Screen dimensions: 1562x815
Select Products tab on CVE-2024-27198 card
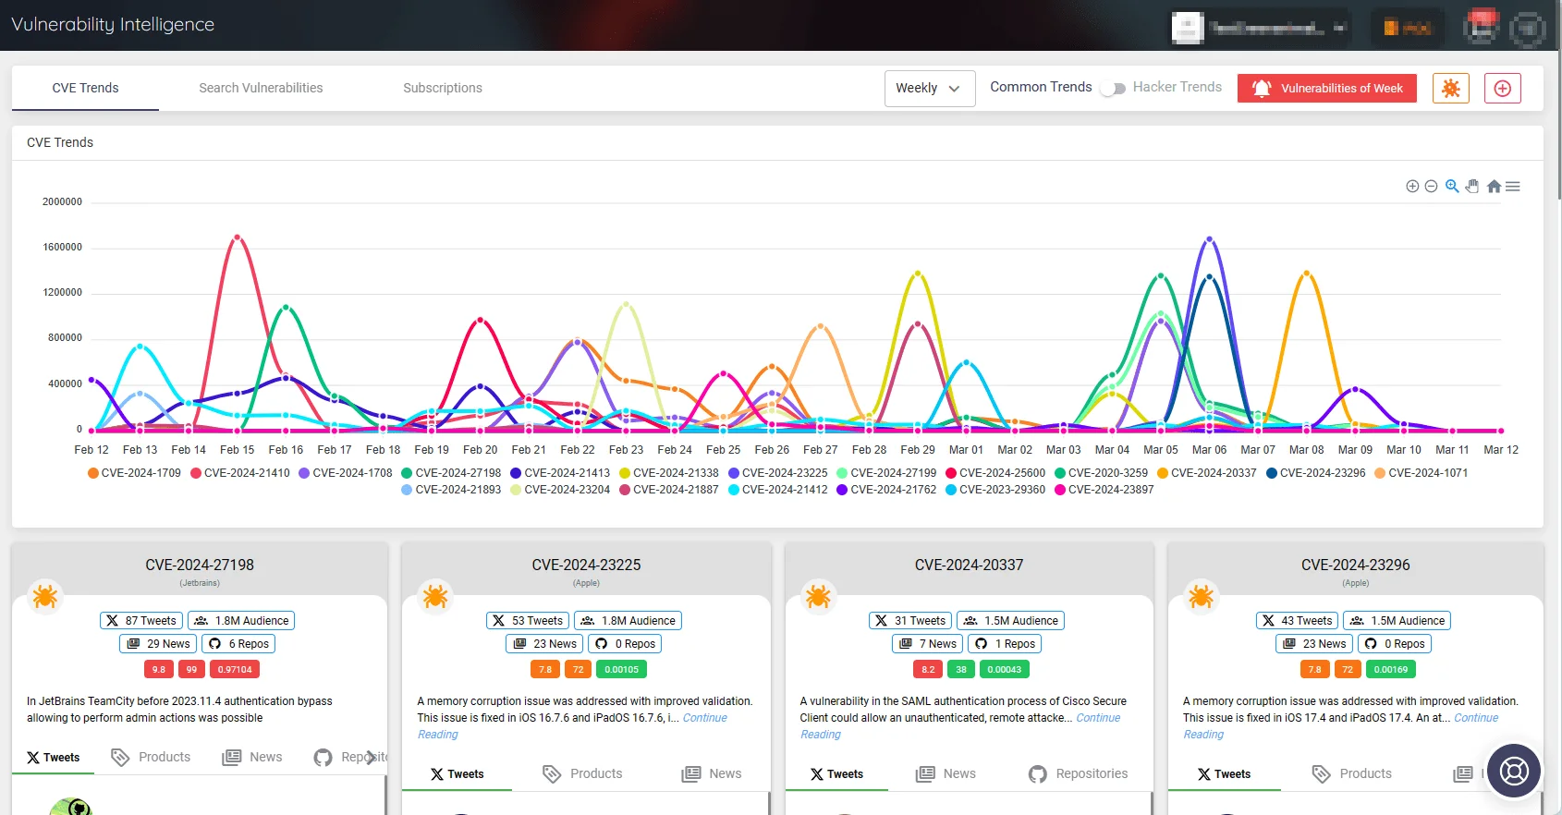(151, 757)
